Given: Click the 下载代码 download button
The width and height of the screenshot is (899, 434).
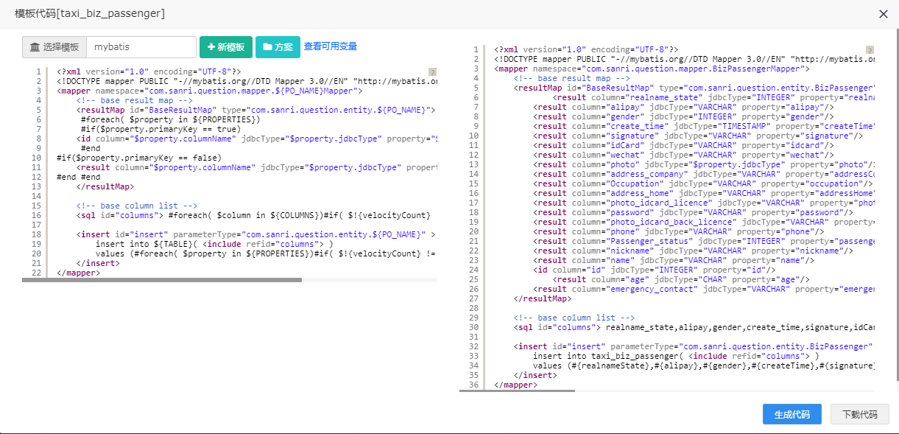Looking at the screenshot, I should pyautogui.click(x=860, y=414).
